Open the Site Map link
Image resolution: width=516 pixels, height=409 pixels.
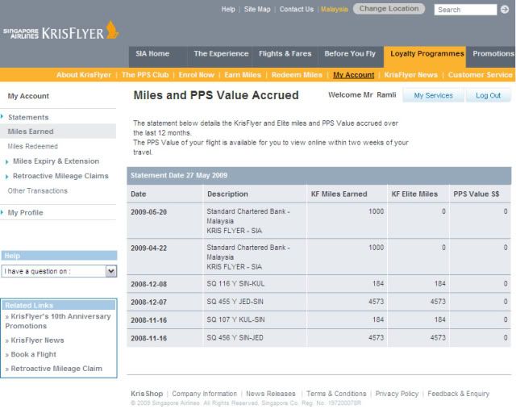coord(257,9)
